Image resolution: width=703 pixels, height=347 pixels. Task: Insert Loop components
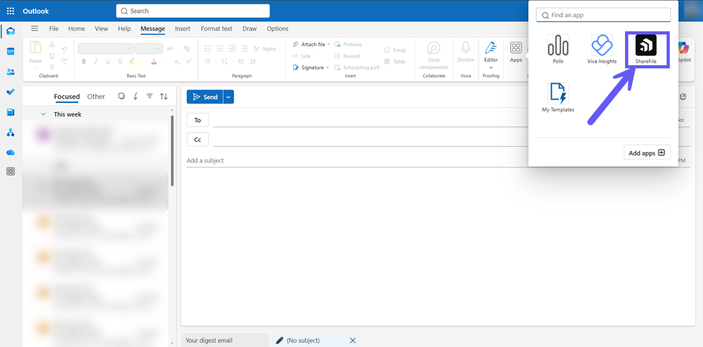(x=433, y=55)
